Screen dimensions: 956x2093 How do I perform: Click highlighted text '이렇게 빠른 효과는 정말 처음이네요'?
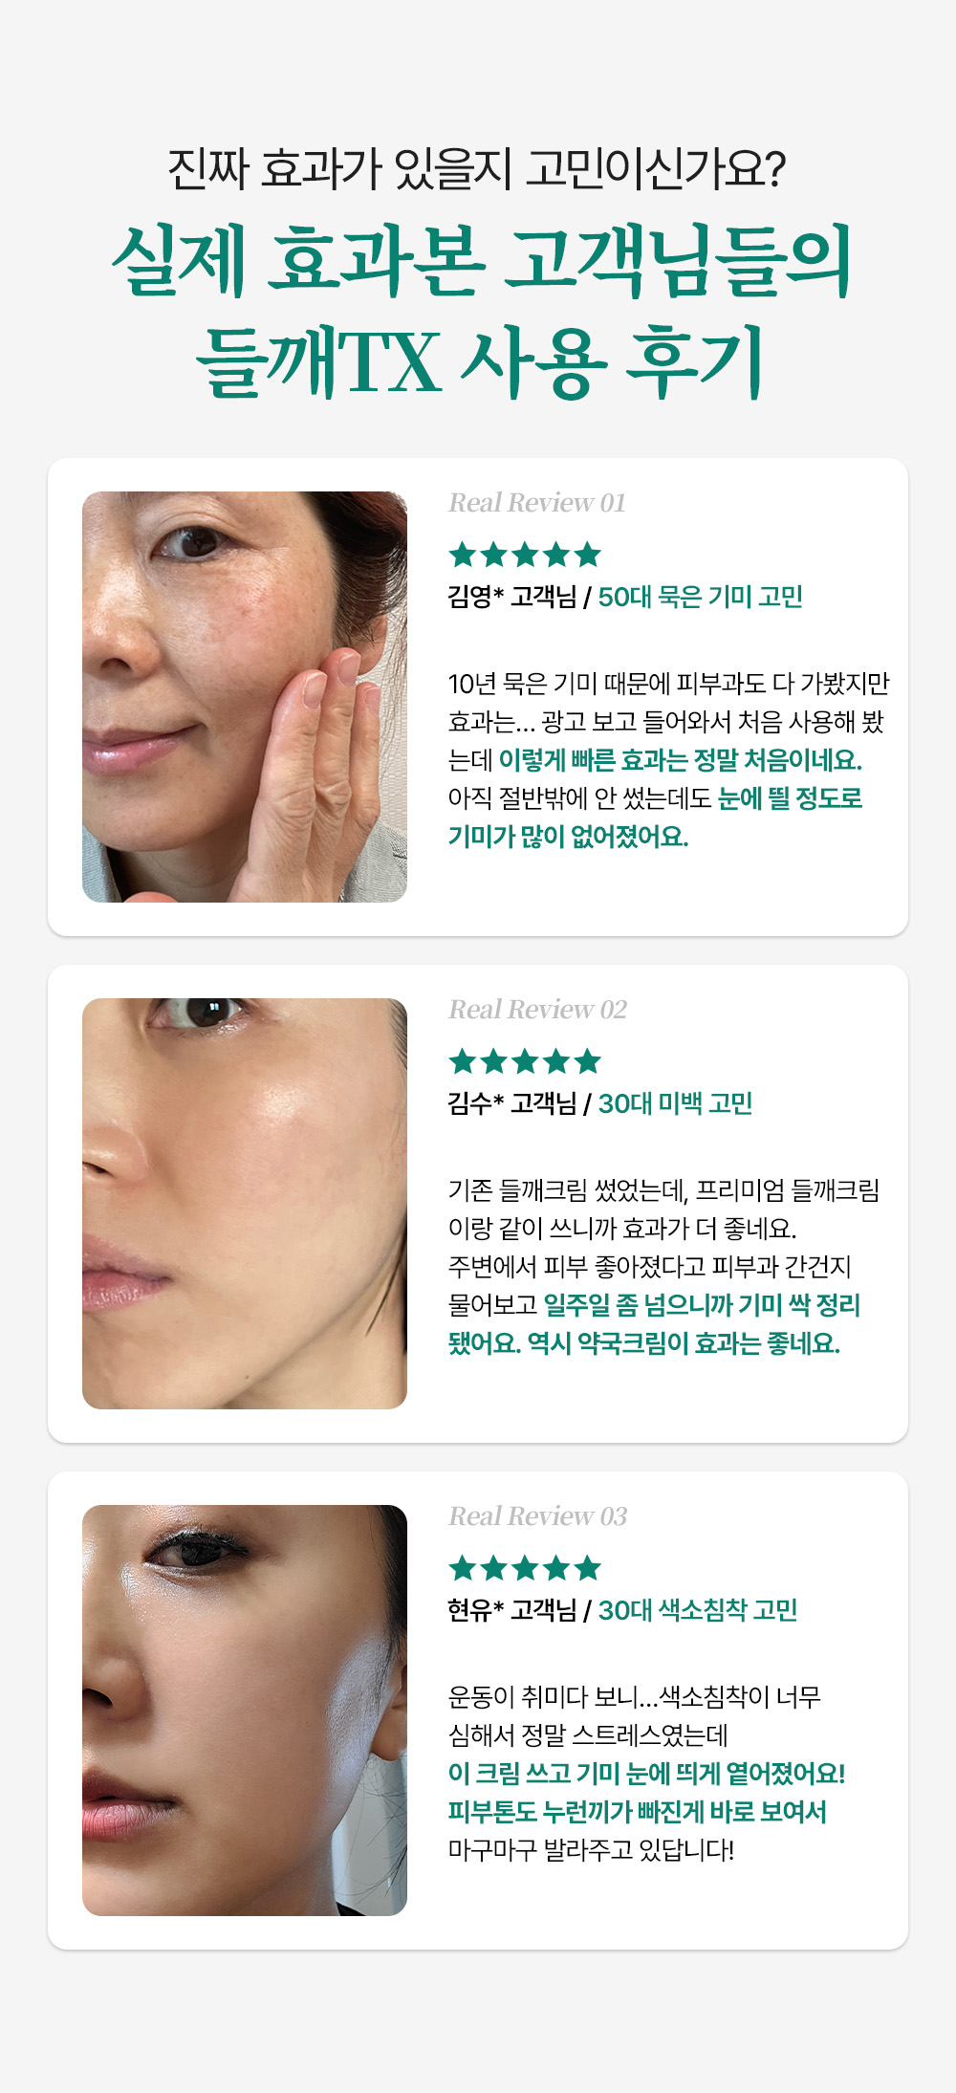pyautogui.click(x=679, y=761)
